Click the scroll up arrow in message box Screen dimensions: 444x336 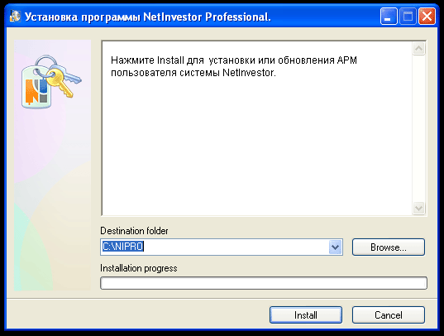(x=419, y=49)
